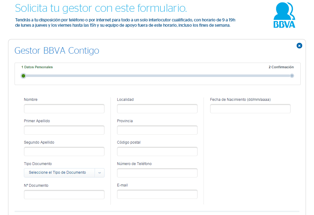Click the 'Nº Documento' label

(x=36, y=186)
